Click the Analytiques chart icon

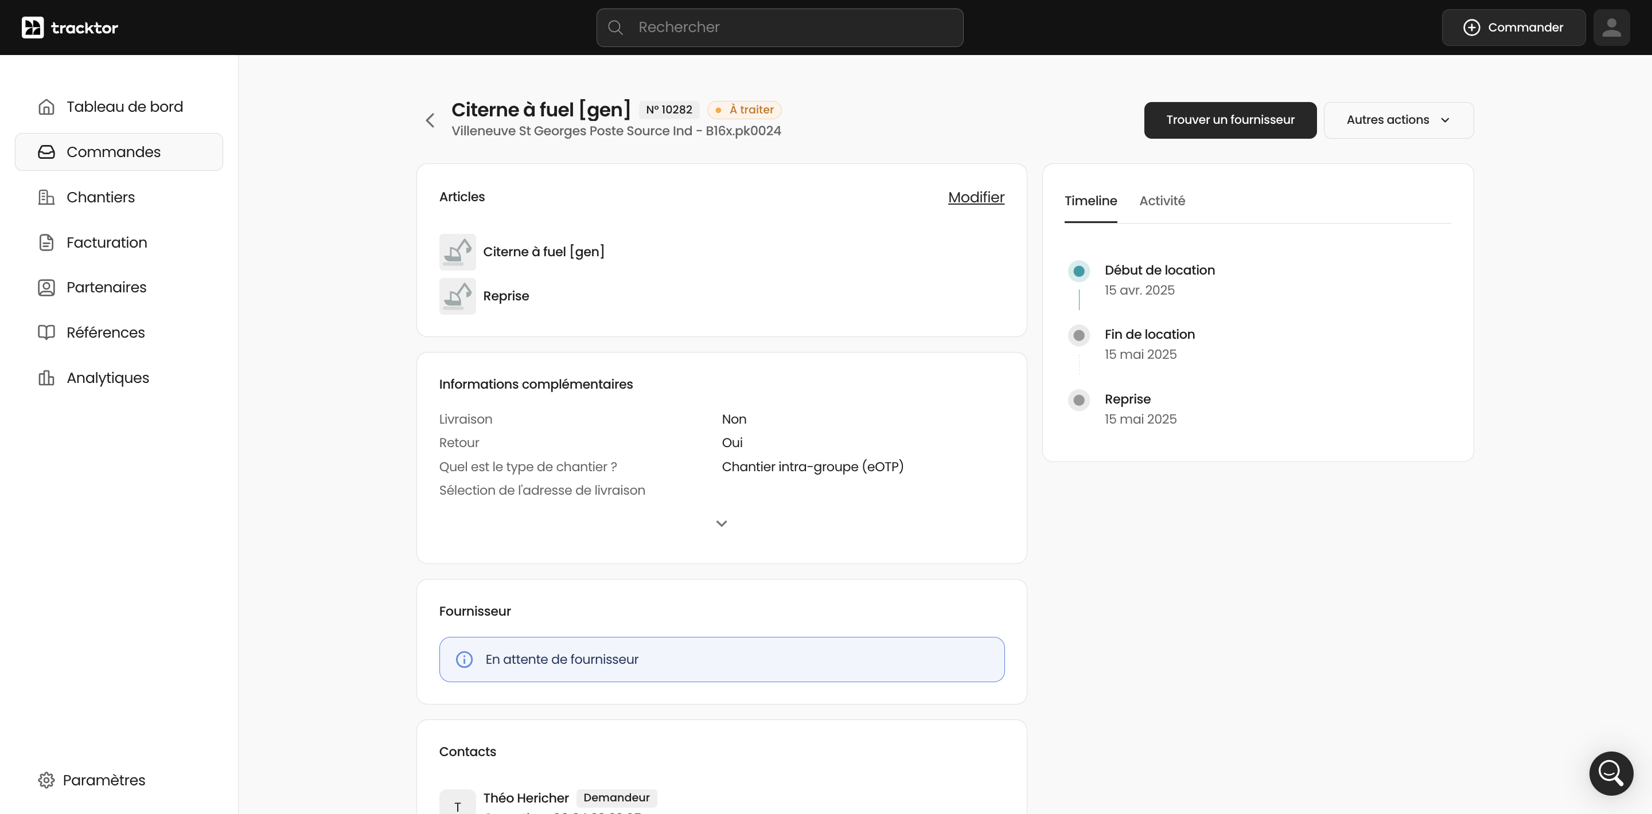(x=46, y=378)
